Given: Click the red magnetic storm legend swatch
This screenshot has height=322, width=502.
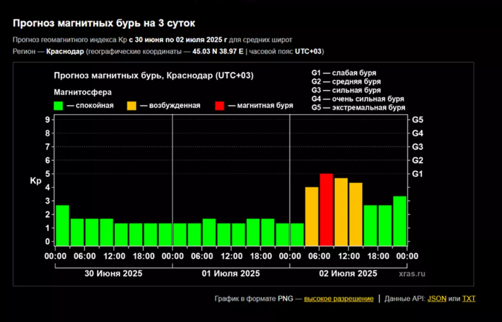Looking at the screenshot, I should point(220,106).
